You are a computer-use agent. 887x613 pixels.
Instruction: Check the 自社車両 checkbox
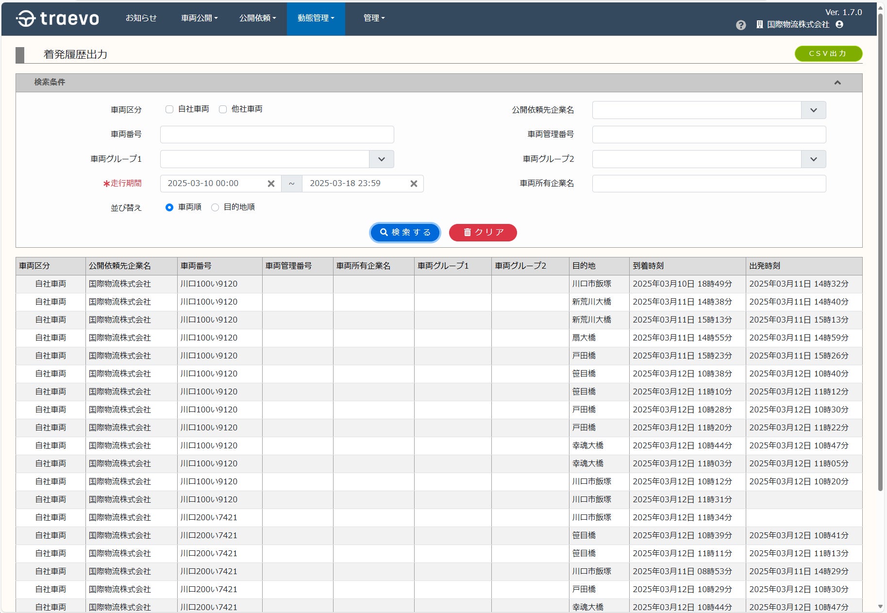[169, 109]
